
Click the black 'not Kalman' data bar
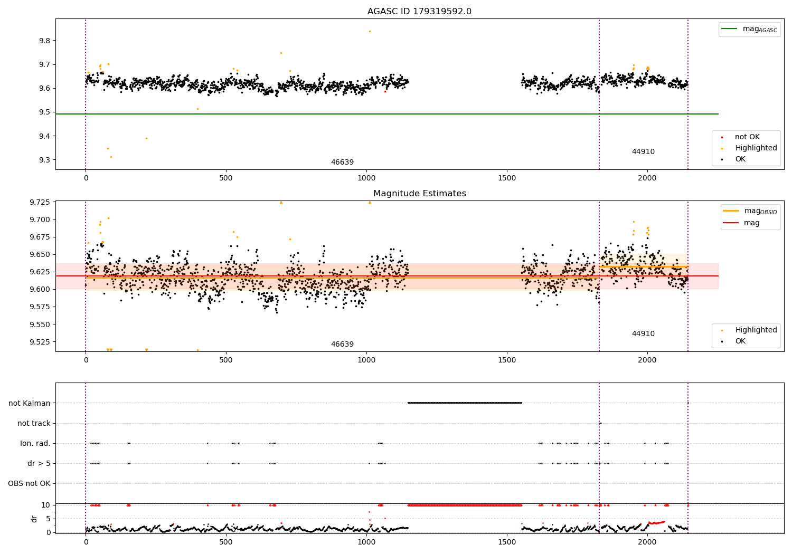click(x=465, y=403)
